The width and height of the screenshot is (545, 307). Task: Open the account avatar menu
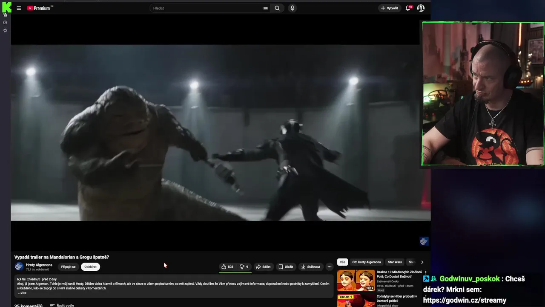(421, 8)
